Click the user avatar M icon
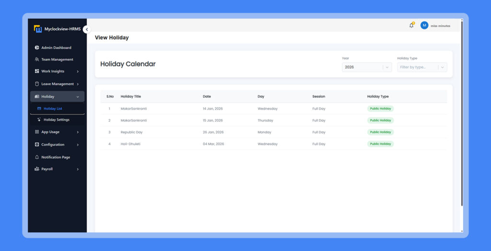This screenshot has width=491, height=251. (x=424, y=26)
